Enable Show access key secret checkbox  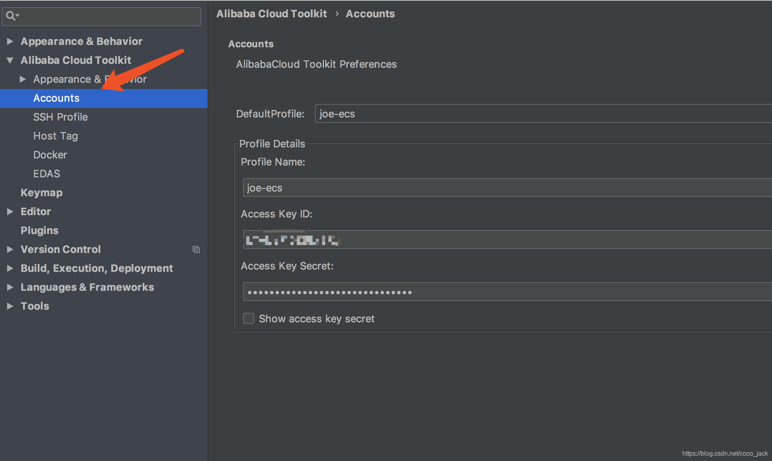249,318
